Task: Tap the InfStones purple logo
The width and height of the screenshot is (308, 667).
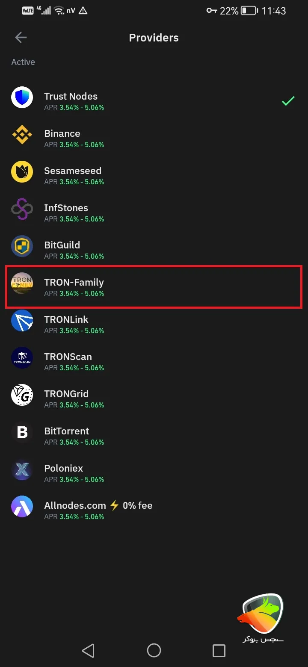Action: tap(22, 209)
